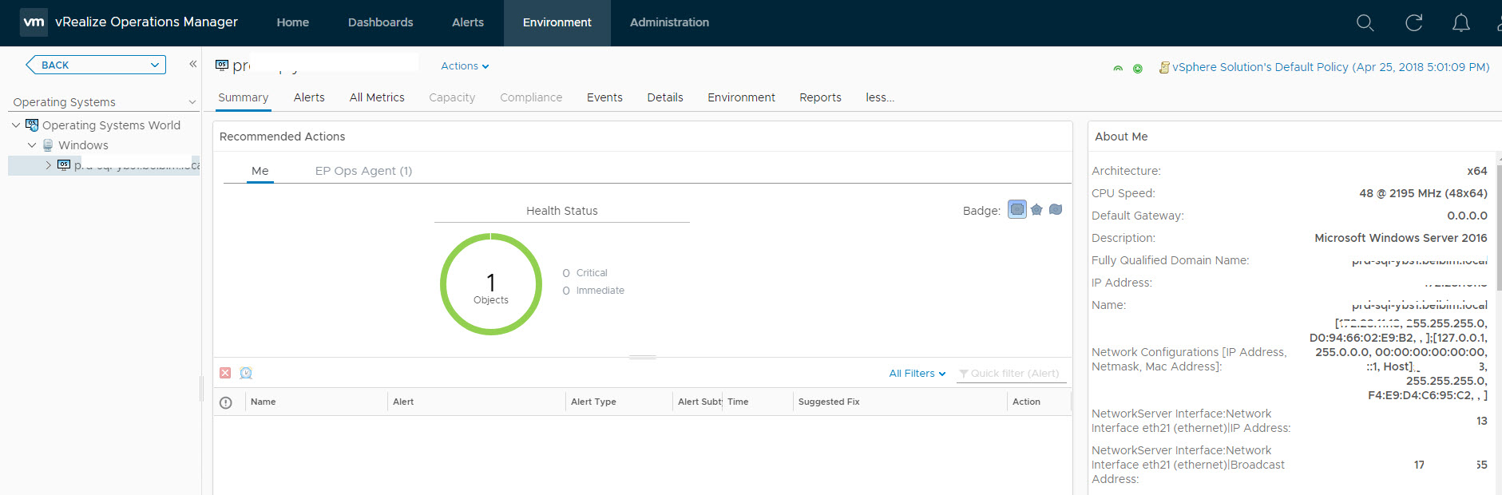This screenshot has width=1502, height=495.
Task: Click the clock icon above alerts table
Action: click(246, 373)
